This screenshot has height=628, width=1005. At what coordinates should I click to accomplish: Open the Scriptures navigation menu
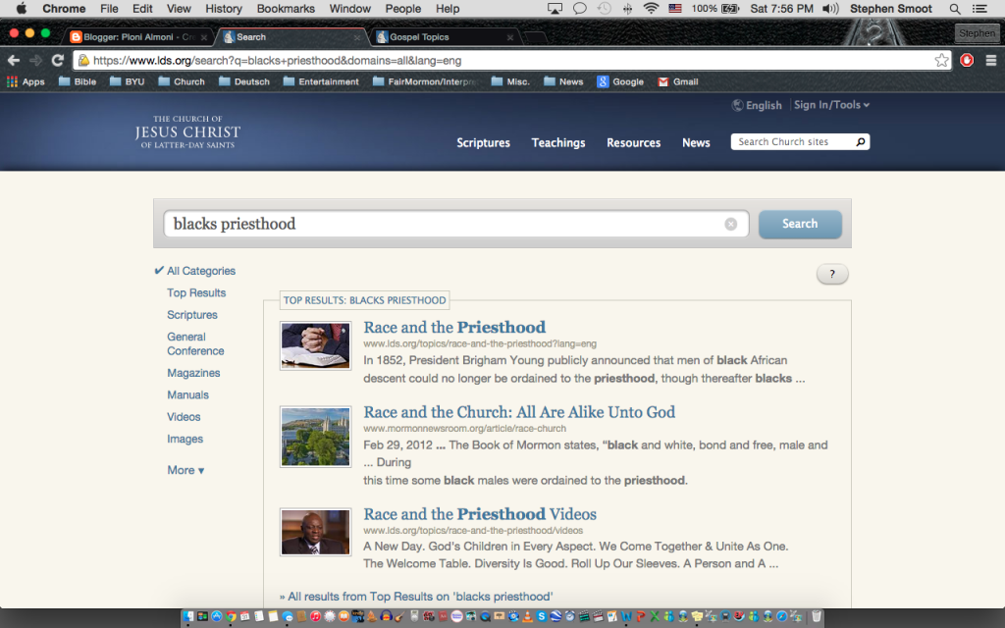click(483, 143)
